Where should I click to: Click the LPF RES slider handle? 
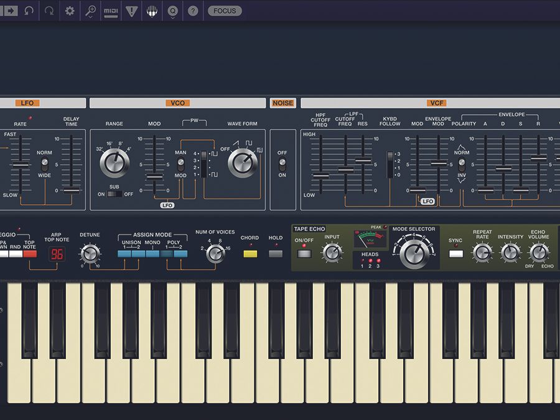pyautogui.click(x=363, y=161)
